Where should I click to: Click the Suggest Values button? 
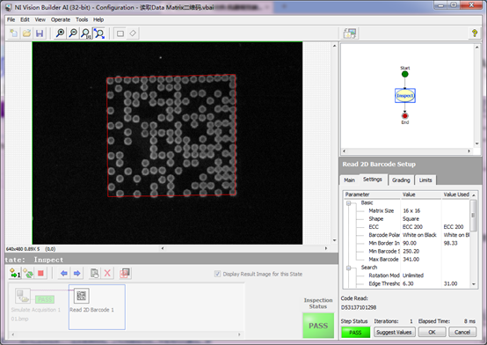(x=394, y=333)
